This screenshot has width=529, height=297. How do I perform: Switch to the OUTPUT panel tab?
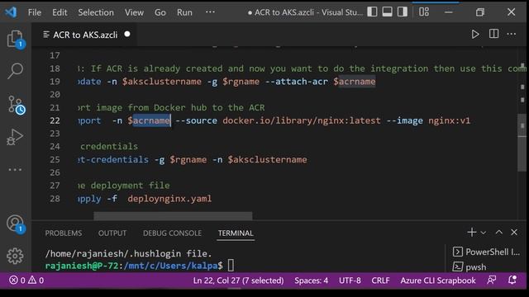(112, 233)
